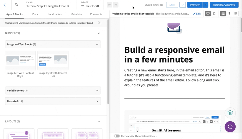This screenshot has height=139, width=242.
Task: Click the envelope logo in the email
Action: (175, 28)
